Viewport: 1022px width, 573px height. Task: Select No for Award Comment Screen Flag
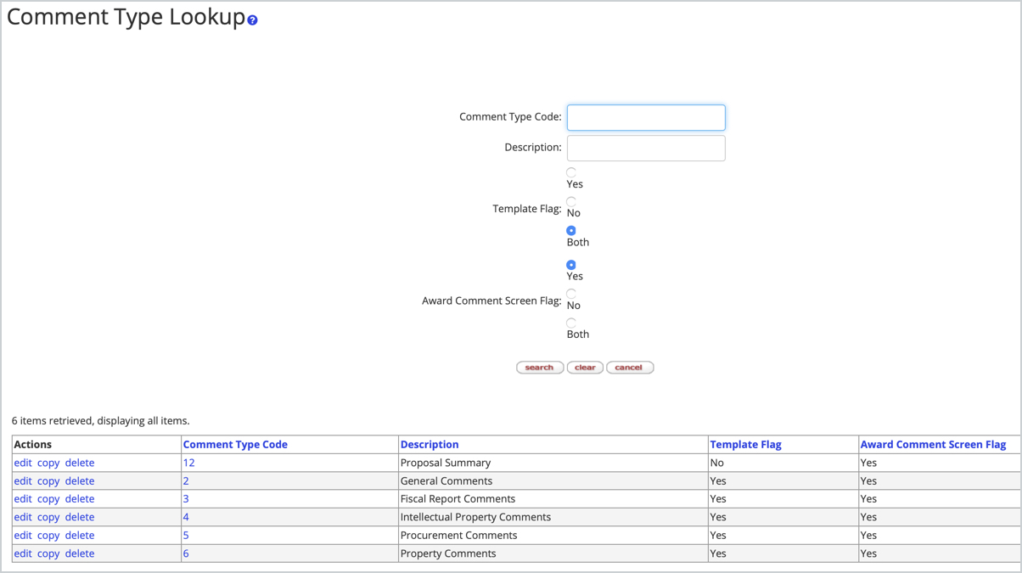tap(571, 294)
